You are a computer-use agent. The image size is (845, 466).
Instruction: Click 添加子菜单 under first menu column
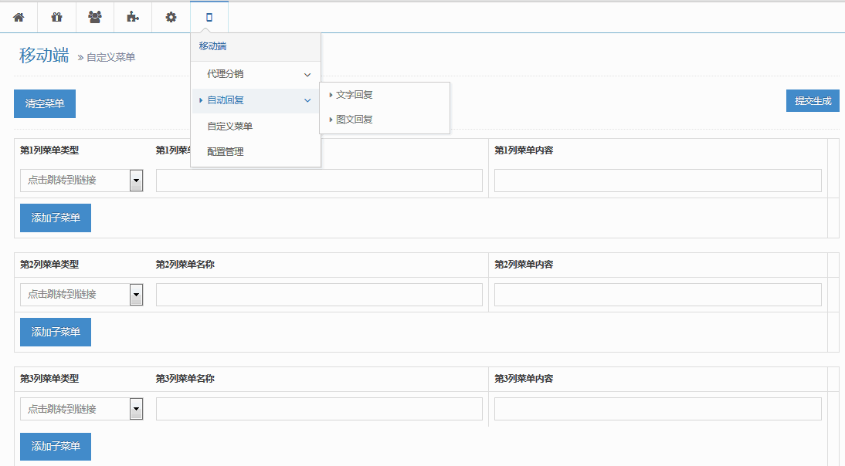tap(56, 218)
